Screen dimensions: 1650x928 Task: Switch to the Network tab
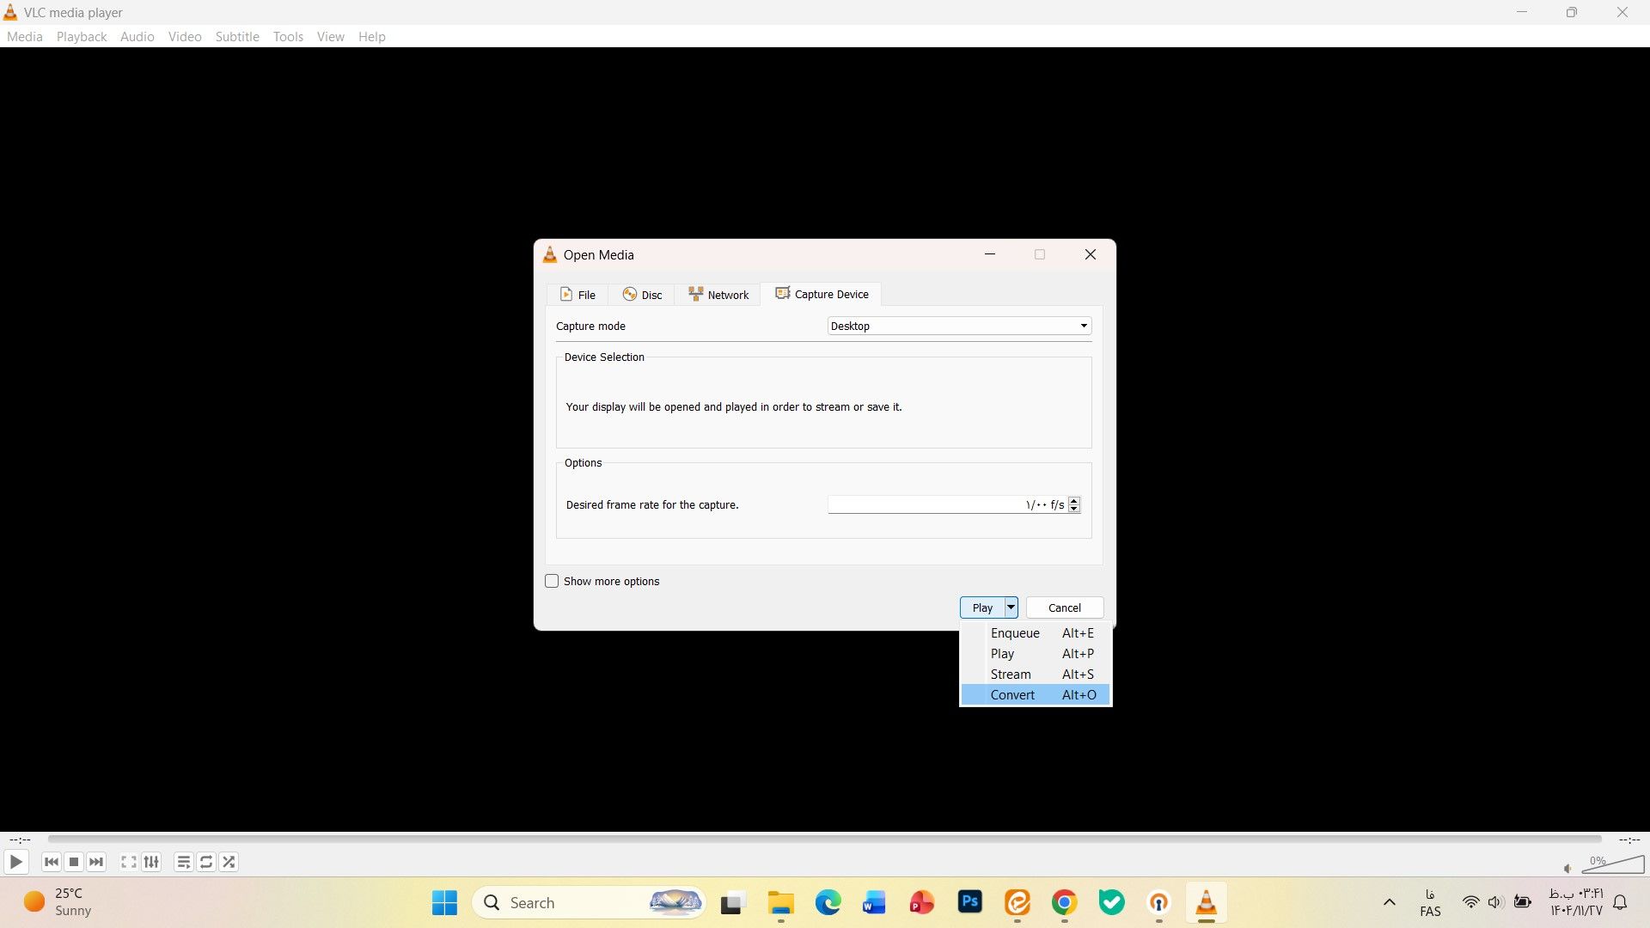coord(718,294)
